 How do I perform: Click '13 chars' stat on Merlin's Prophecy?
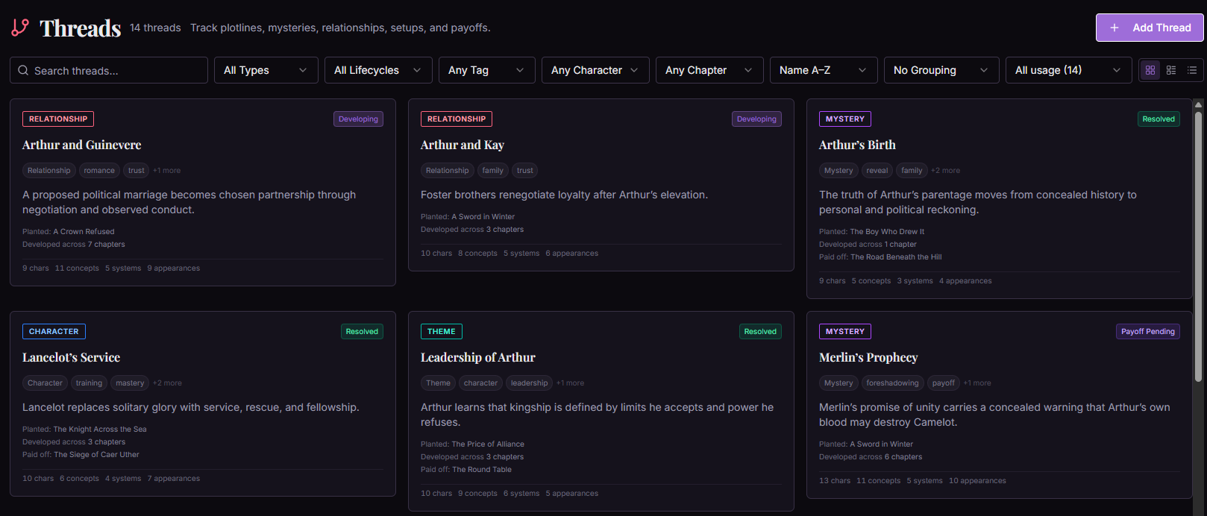tap(835, 481)
